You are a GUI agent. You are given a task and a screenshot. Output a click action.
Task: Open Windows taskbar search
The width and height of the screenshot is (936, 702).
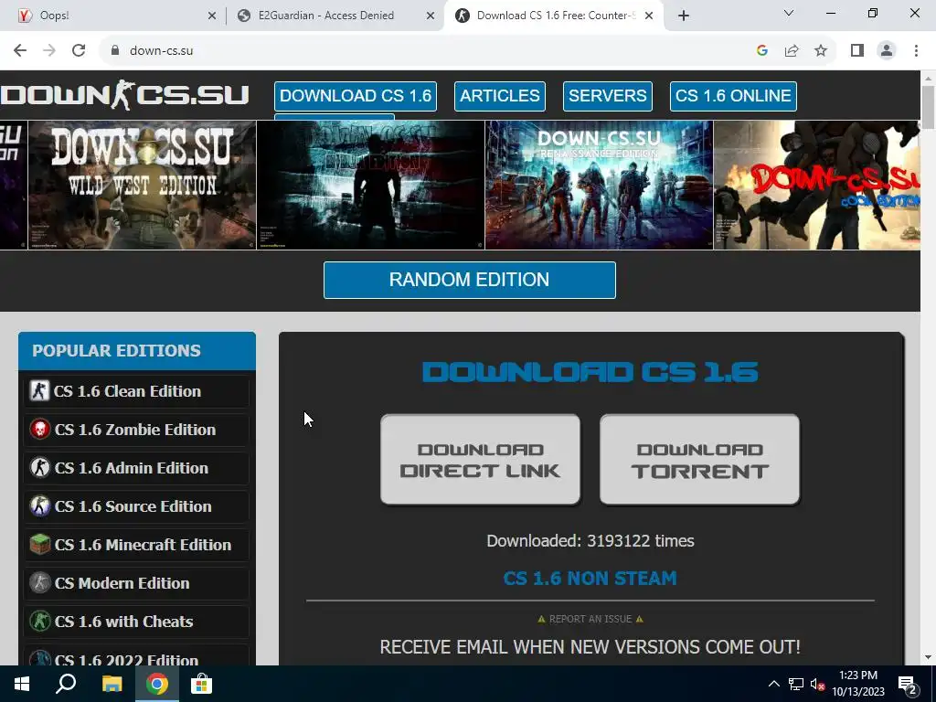point(66,684)
